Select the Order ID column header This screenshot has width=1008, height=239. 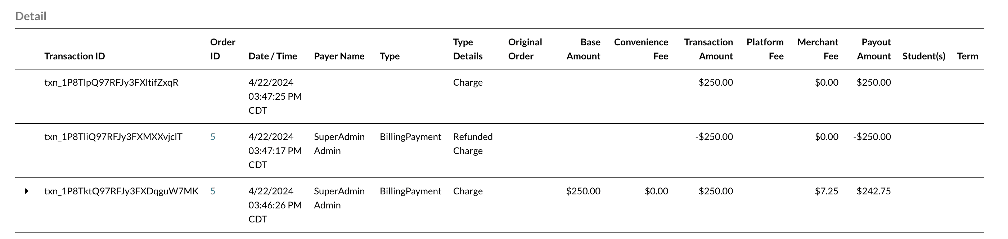coord(222,49)
